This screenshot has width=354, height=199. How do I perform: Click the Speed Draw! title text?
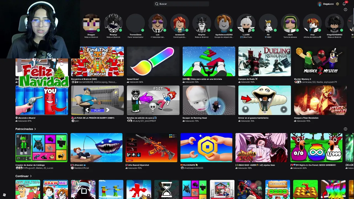[133, 79]
